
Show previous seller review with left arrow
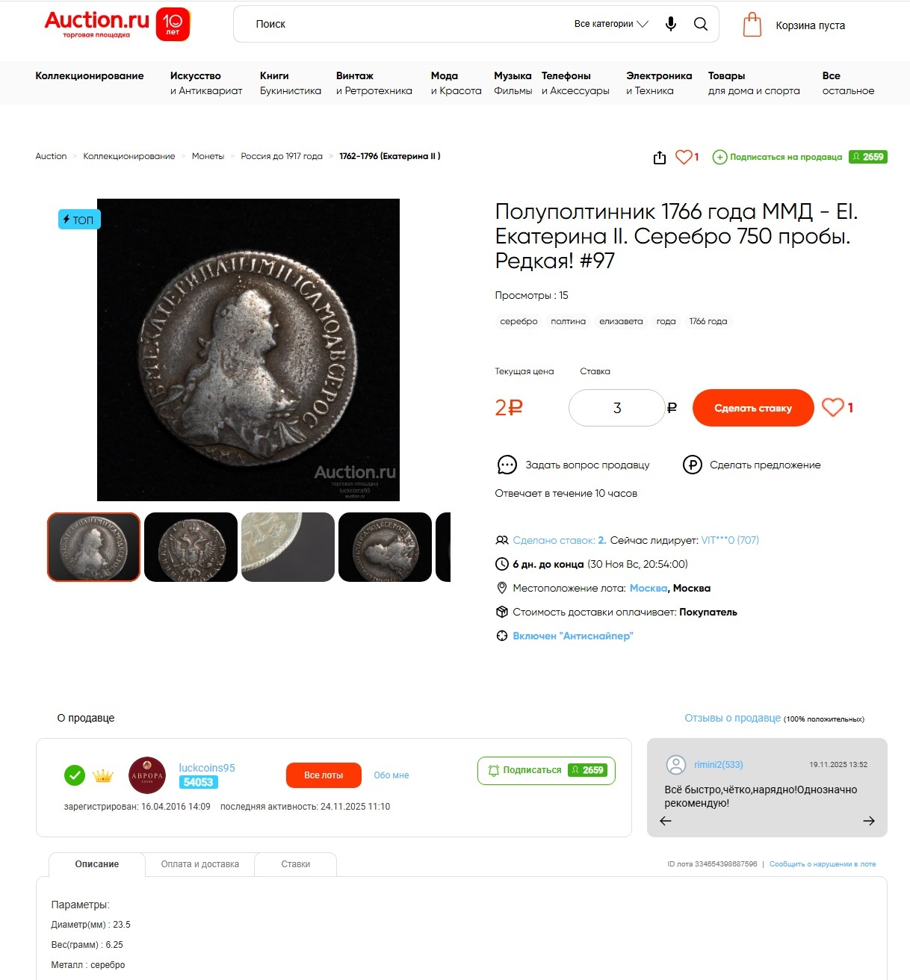pyautogui.click(x=666, y=821)
